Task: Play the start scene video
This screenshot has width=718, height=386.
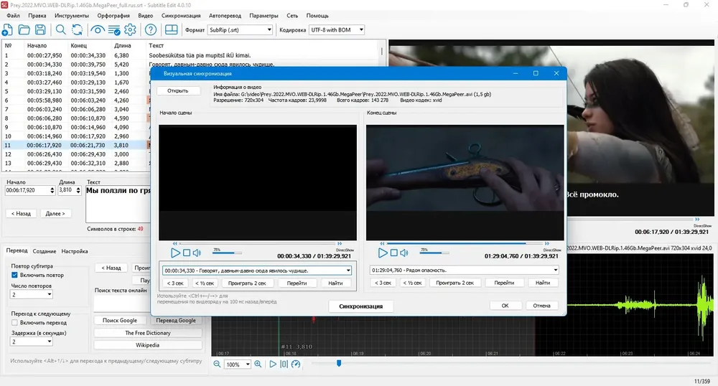Action: [x=175, y=253]
